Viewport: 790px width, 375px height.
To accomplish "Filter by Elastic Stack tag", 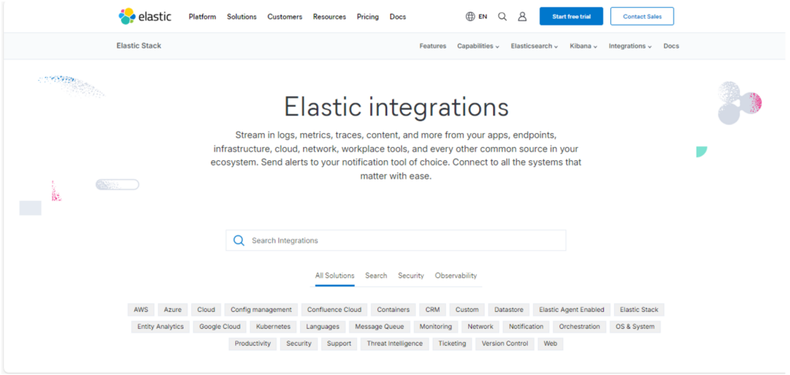I will [x=640, y=310].
